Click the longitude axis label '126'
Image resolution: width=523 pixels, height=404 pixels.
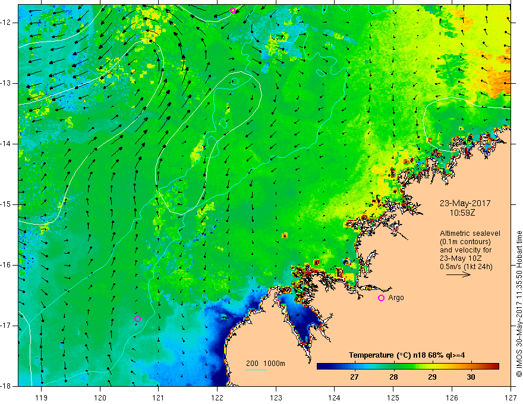[452, 397]
